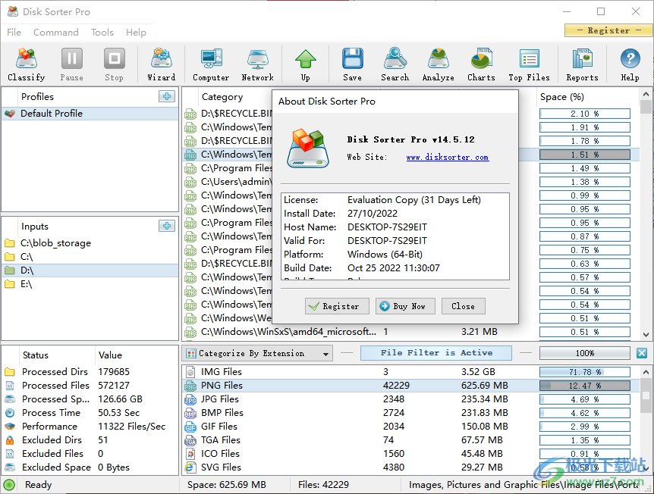Click the PNG Files type icon
The image size is (654, 494).
point(190,386)
